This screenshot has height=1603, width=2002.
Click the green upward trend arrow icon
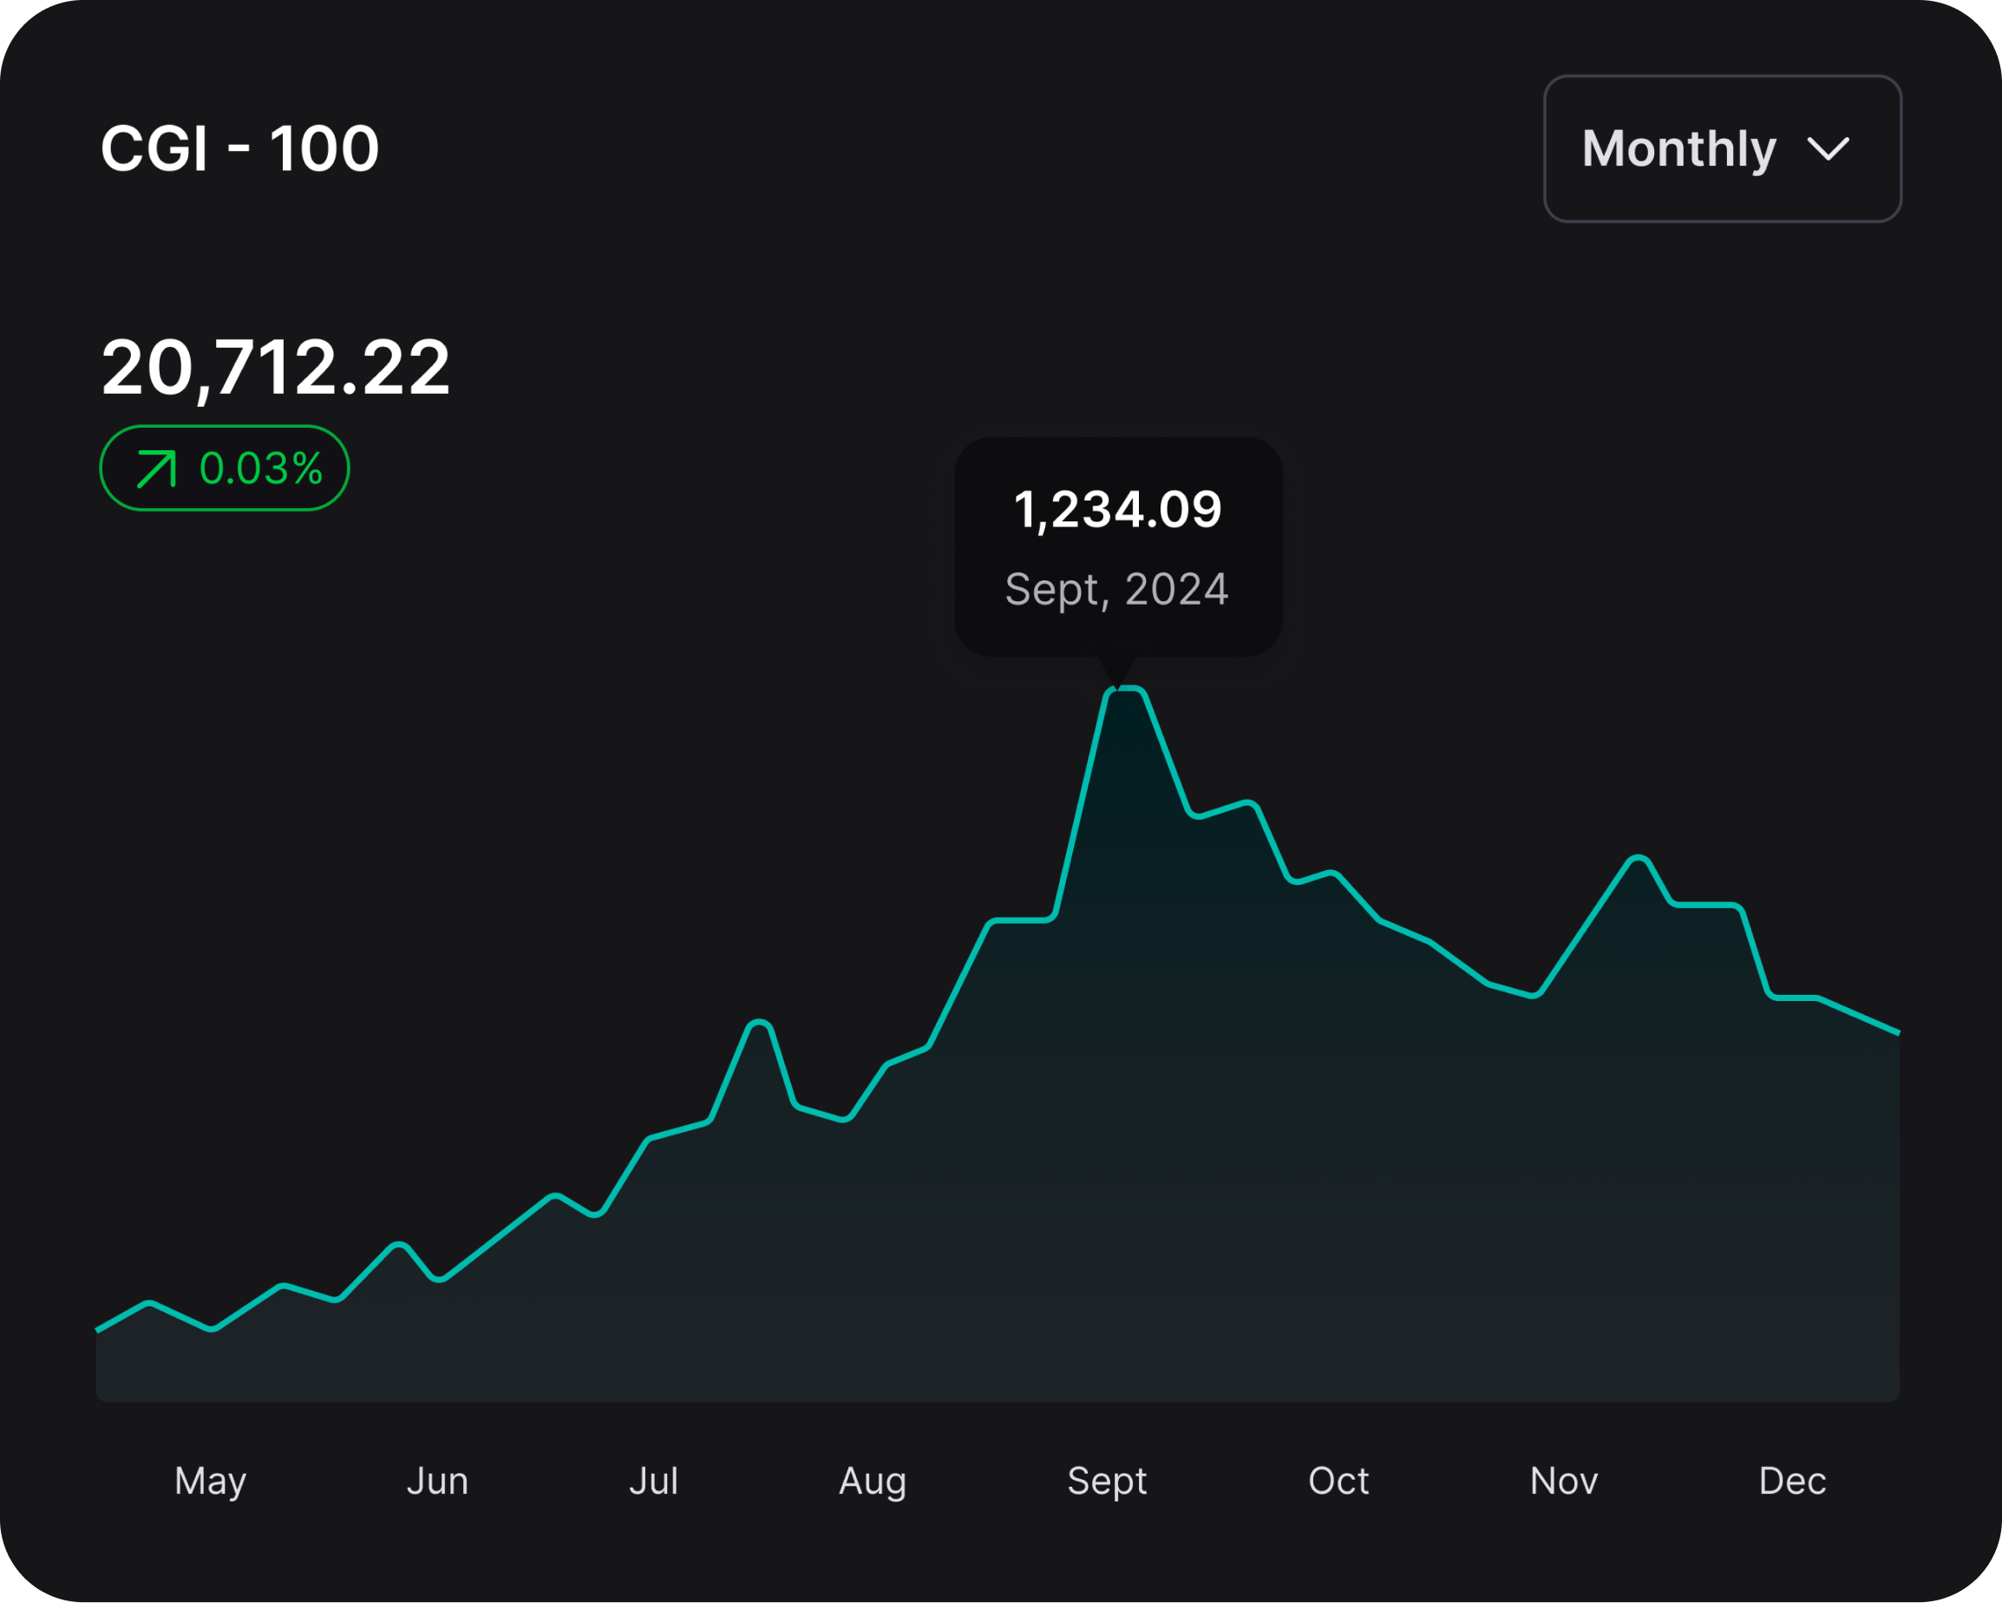[156, 468]
